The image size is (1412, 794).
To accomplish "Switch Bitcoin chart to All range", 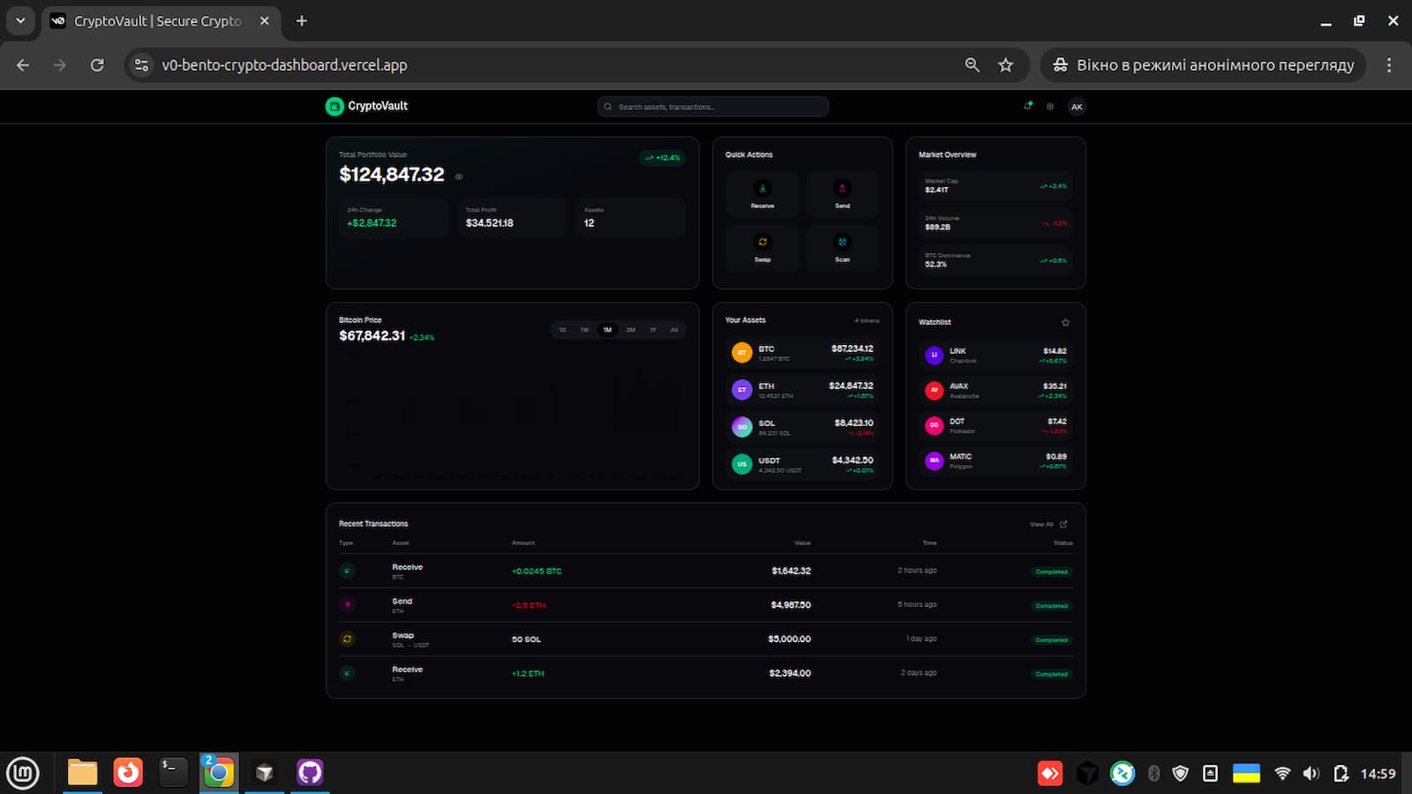I will point(674,330).
